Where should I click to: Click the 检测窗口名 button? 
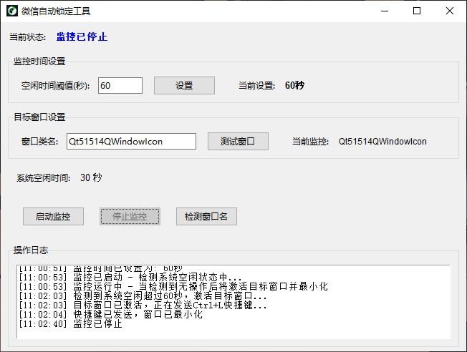206,216
